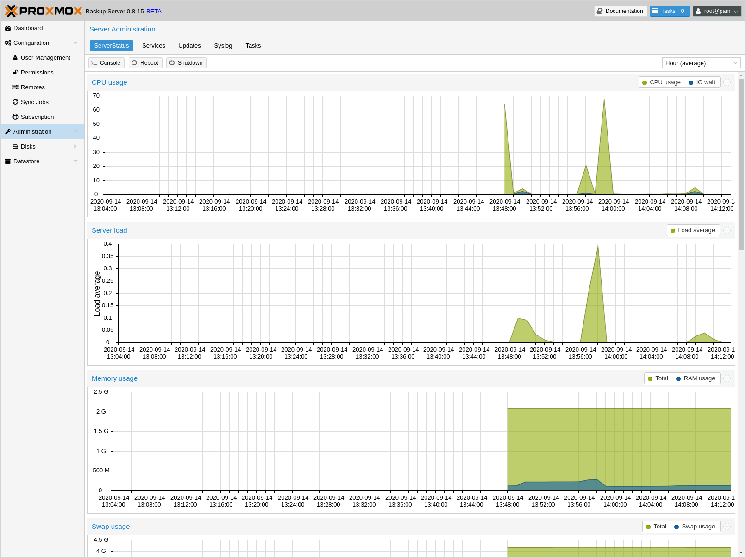
Task: Click the Permissions unlock icon
Action: [15, 73]
